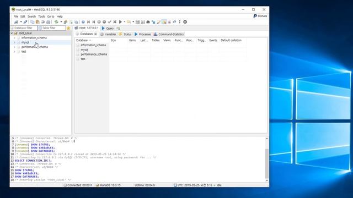This screenshot has width=353, height=198.
Task: Switch to the Query tab
Action: coord(108,28)
